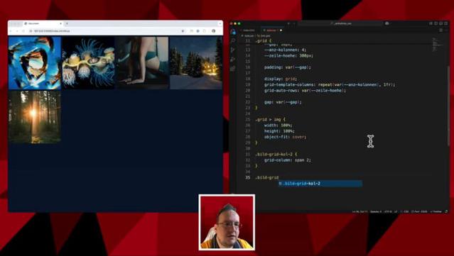Click the 'grid-column: span 2;' line
The image size is (454, 256).
(x=287, y=160)
